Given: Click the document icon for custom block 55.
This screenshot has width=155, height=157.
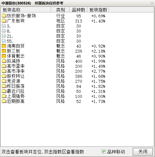Looking at the screenshot, I should [x=4, y=41].
